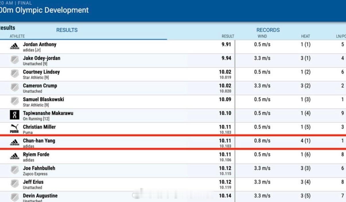Viewport: 346px width, 202px height.
Task: Click the 10.106 tiebreak time for Ryiem Forde
Action: [x=225, y=160]
